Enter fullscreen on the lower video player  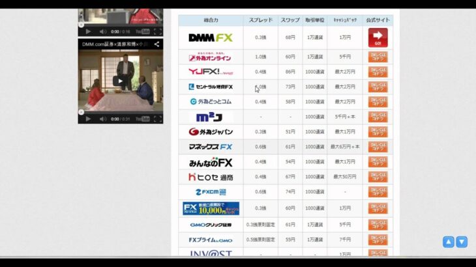(157, 119)
